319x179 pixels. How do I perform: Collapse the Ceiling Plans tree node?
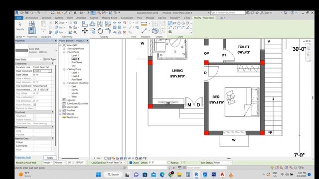(64, 69)
